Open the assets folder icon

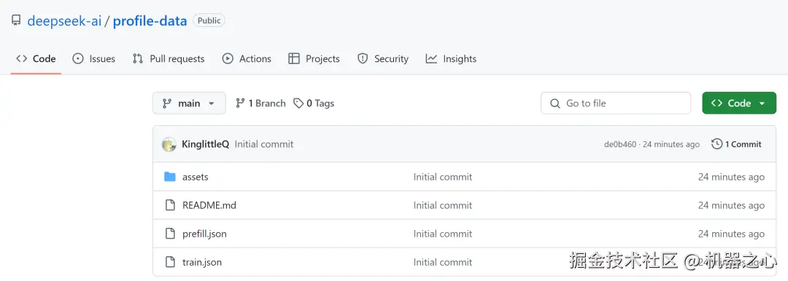170,177
